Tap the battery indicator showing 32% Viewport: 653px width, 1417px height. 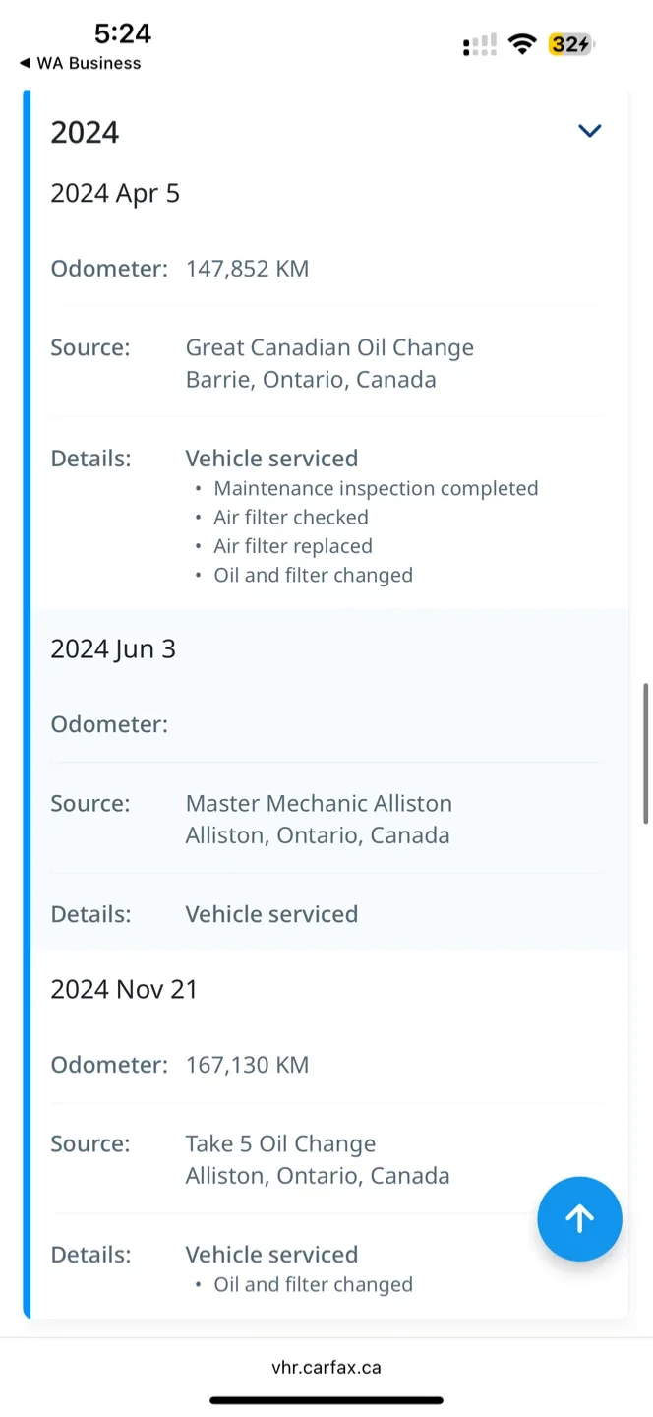[x=570, y=43]
